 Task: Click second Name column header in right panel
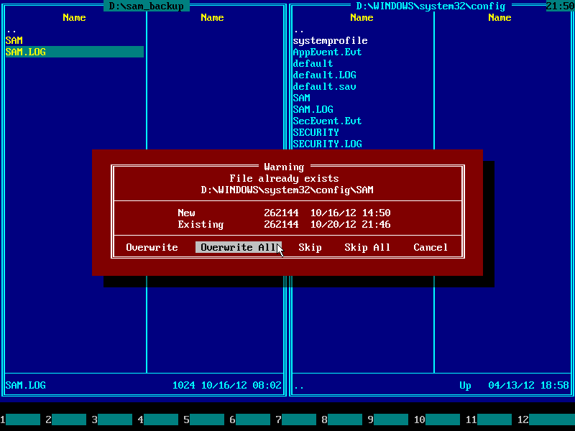[x=500, y=17]
